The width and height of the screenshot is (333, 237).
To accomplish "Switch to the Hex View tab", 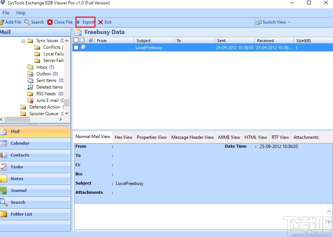I will [124, 137].
